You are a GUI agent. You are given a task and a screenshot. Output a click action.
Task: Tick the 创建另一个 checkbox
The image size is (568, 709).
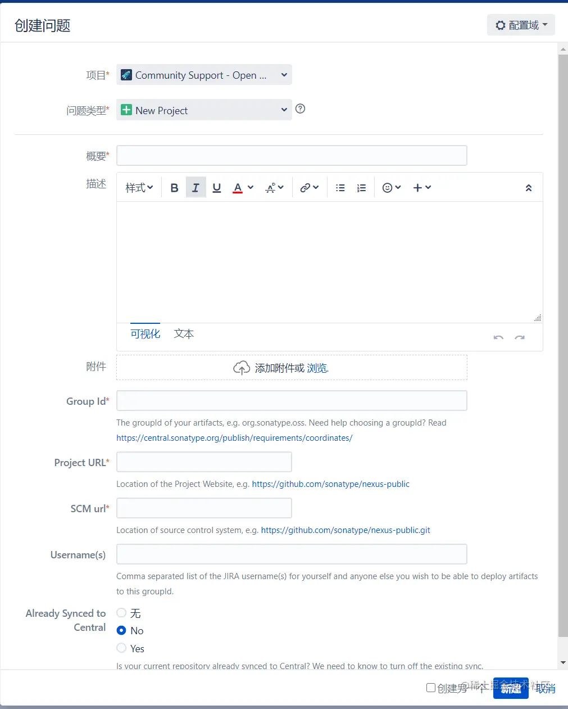tap(431, 688)
